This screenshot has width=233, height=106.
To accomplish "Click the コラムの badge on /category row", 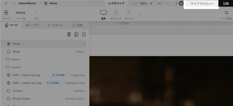I will 54,83.
